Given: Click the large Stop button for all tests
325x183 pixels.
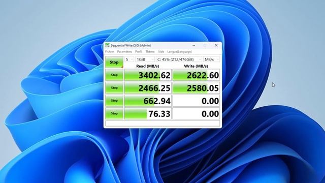Looking at the screenshot, I should coord(114,62).
